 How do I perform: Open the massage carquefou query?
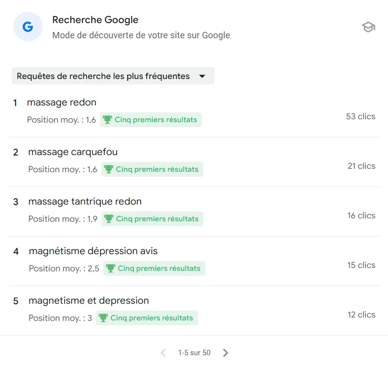(x=73, y=152)
